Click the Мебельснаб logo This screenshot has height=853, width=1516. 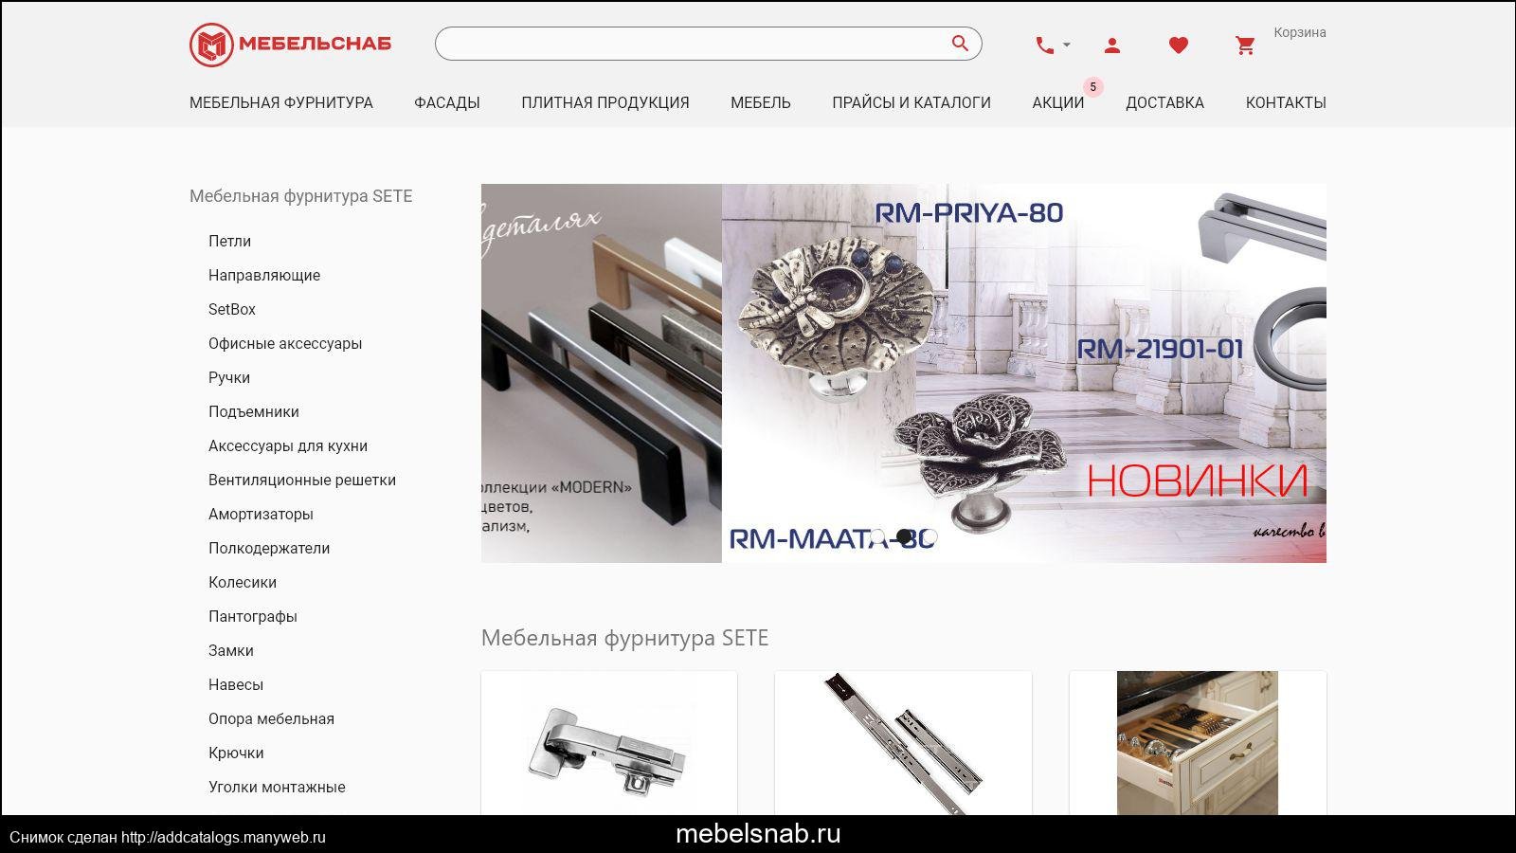pos(290,44)
